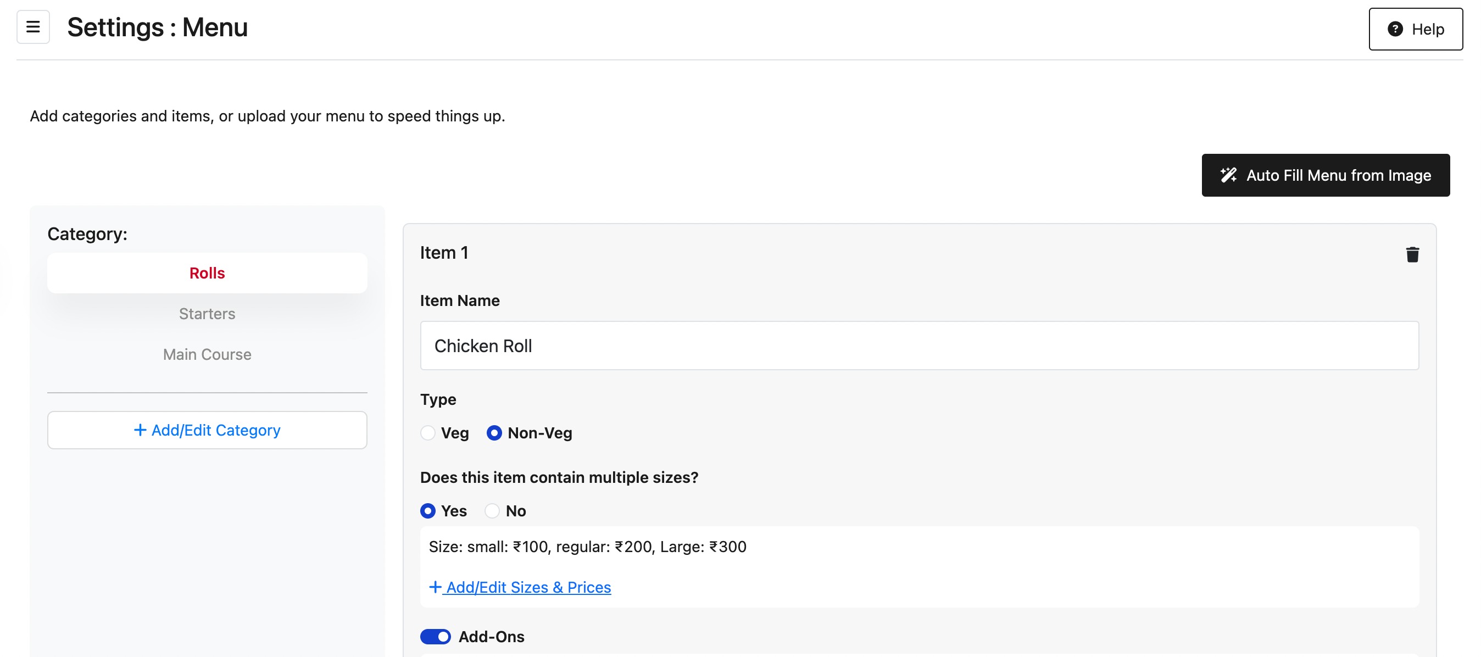This screenshot has height=657, width=1481.
Task: Click the plus icon beside Sizes & Prices
Action: tap(435, 587)
